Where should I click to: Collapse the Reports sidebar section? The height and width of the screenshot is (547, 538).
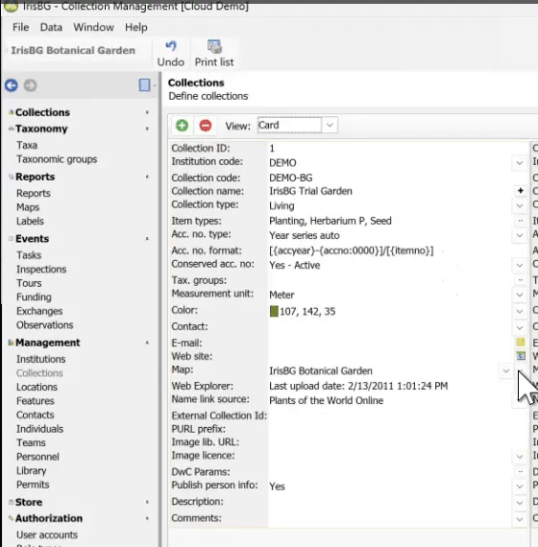coord(147,177)
